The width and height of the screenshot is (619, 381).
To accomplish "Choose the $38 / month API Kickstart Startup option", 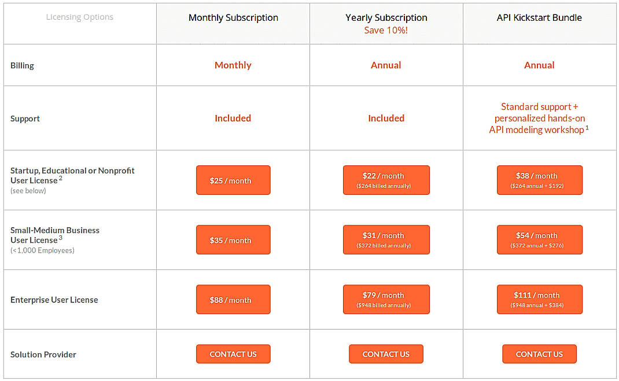I will [x=539, y=180].
